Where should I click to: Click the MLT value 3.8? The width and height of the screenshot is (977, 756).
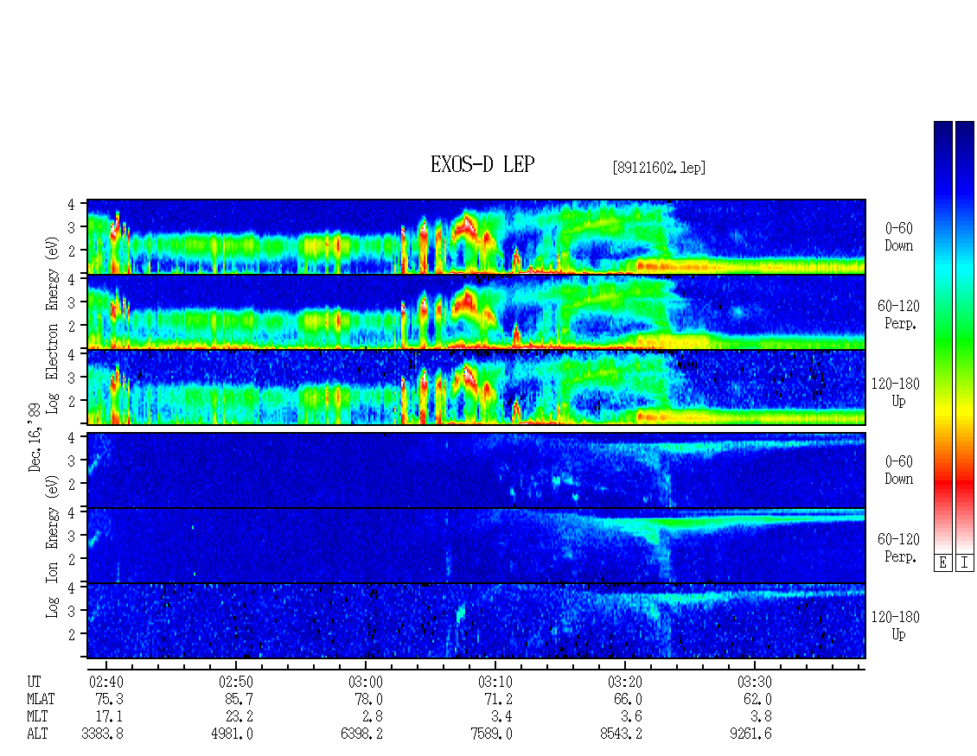pos(761,717)
